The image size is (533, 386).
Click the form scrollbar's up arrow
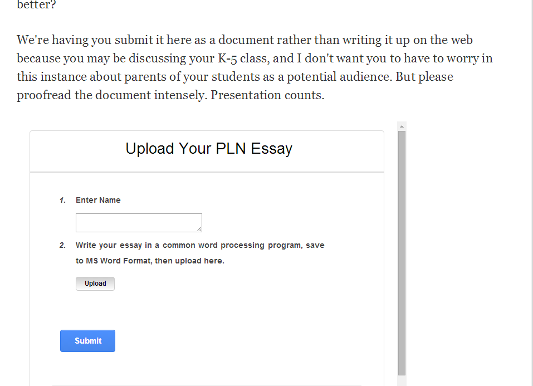tap(402, 126)
